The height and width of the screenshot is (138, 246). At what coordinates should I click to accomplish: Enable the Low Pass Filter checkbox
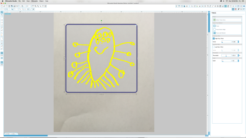214,47
